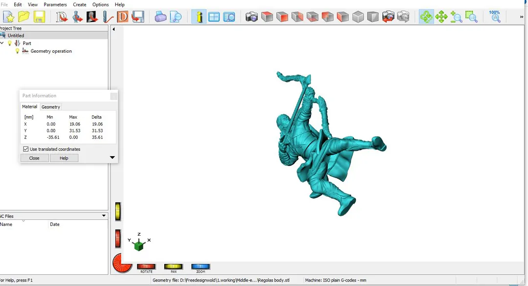This screenshot has width=528, height=286.
Task: Click the four-pane subwindow layout icon
Action: 214,17
